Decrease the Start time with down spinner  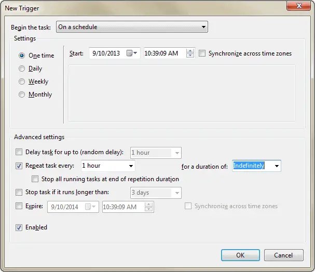pyautogui.click(x=190, y=56)
